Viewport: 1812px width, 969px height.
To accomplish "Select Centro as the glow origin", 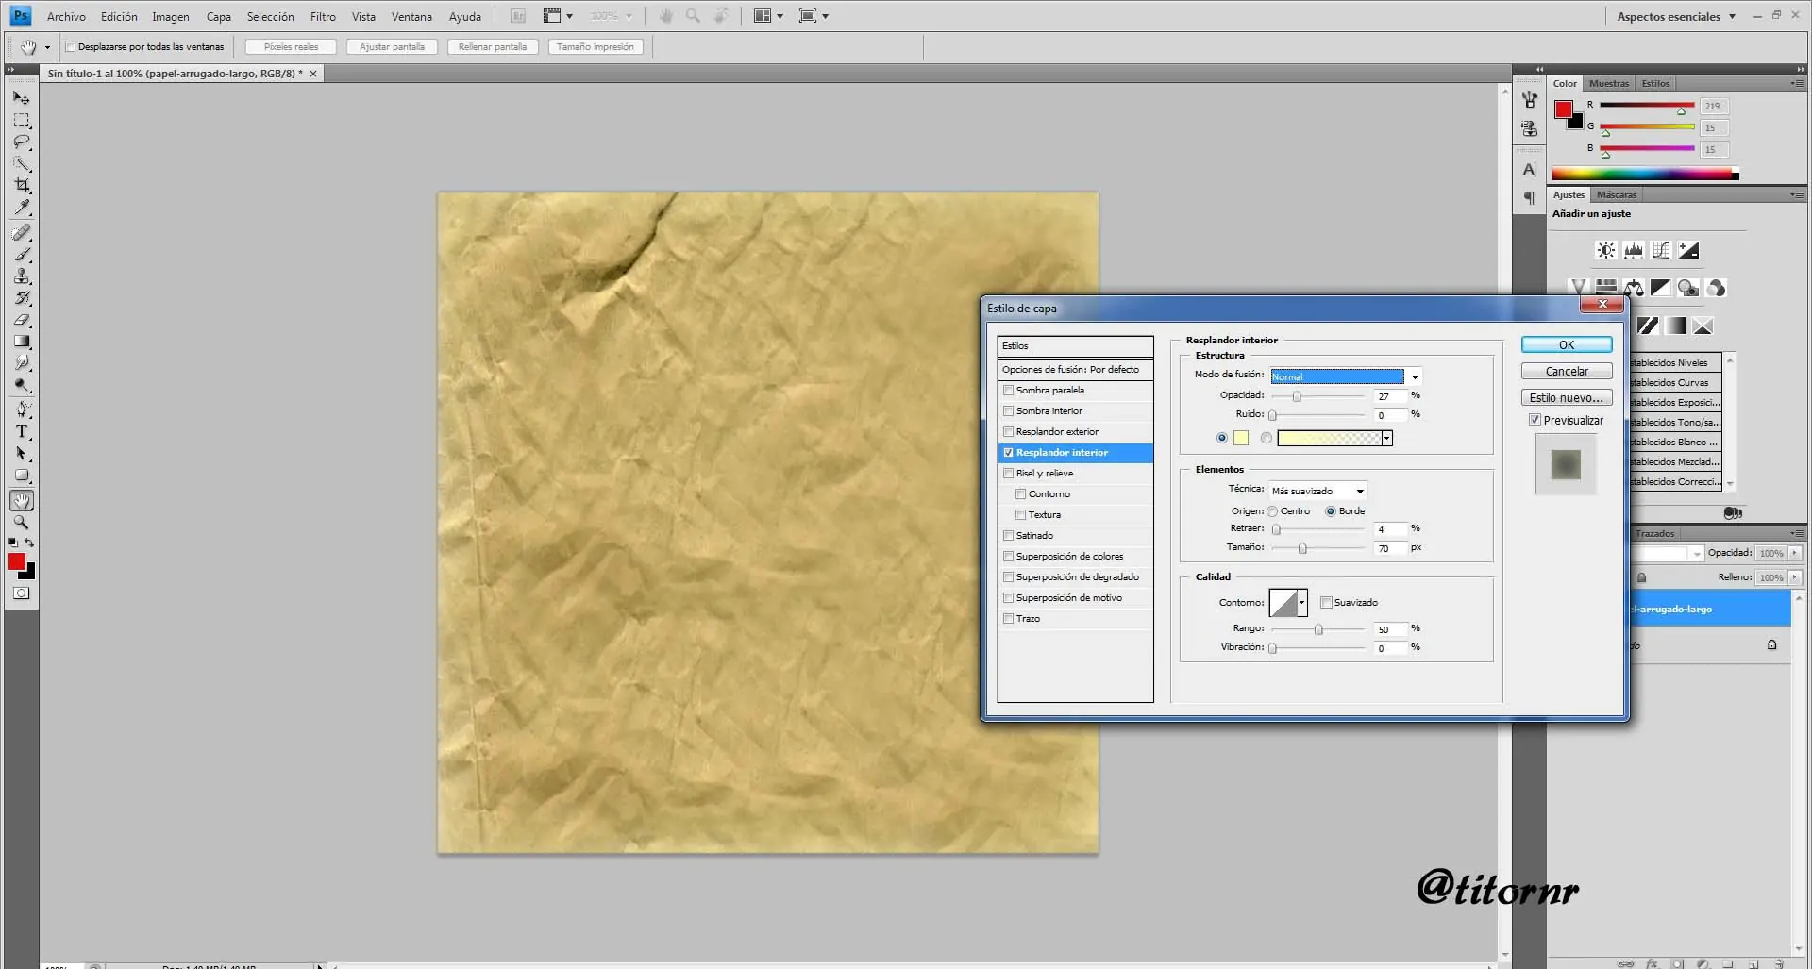I will pyautogui.click(x=1272, y=511).
